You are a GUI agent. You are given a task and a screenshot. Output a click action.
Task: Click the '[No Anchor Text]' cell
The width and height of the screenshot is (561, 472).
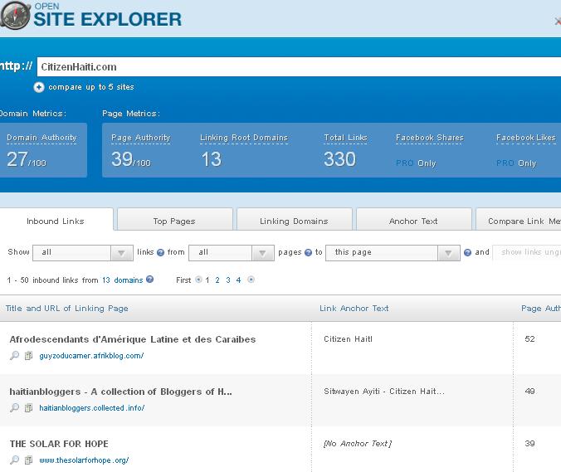358,444
